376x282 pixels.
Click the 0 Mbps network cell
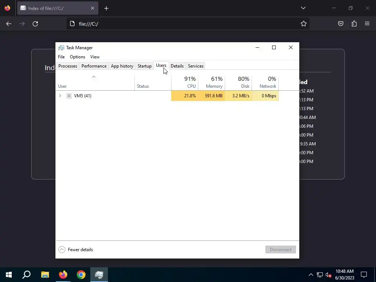(265, 96)
